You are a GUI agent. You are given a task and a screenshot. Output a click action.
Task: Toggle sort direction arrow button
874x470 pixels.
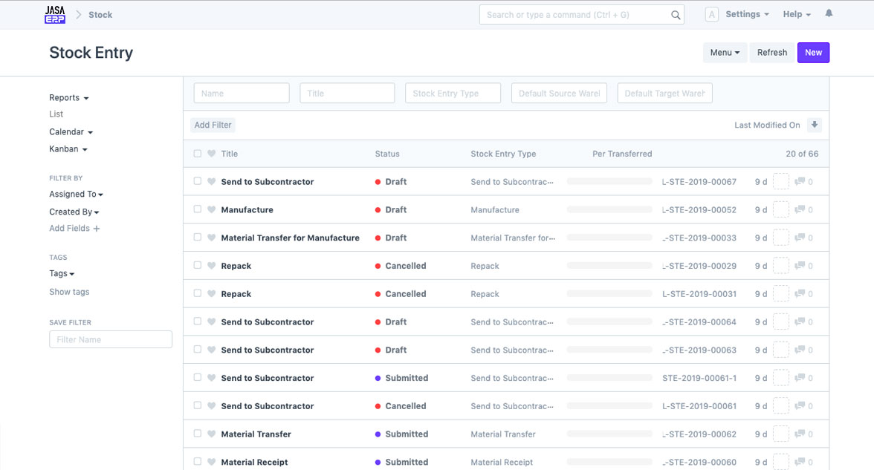point(815,125)
